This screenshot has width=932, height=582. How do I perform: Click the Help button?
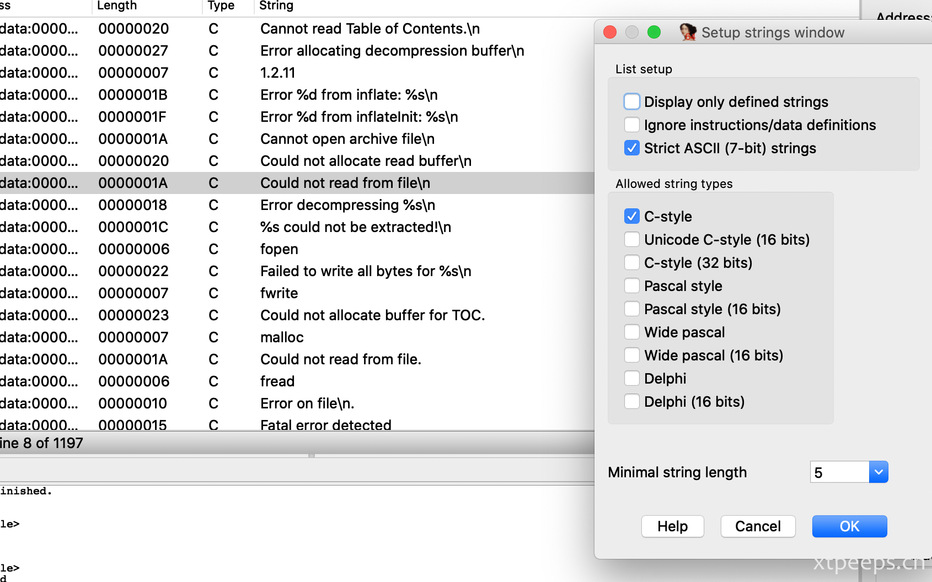672,526
